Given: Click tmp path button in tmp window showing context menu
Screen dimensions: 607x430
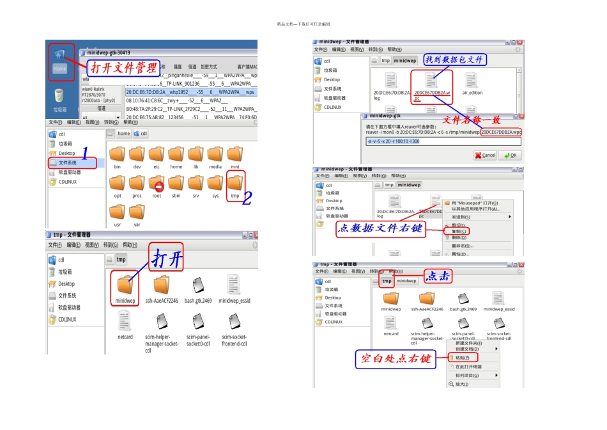Looking at the screenshot, I should coord(387,281).
